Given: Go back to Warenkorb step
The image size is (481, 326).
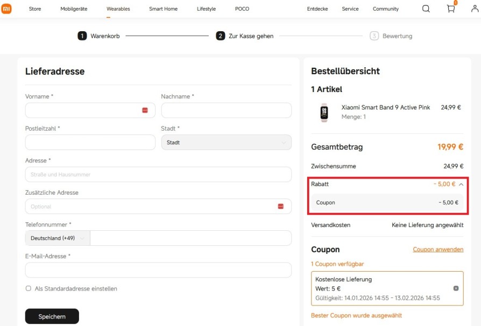Looking at the screenshot, I should click(x=100, y=36).
